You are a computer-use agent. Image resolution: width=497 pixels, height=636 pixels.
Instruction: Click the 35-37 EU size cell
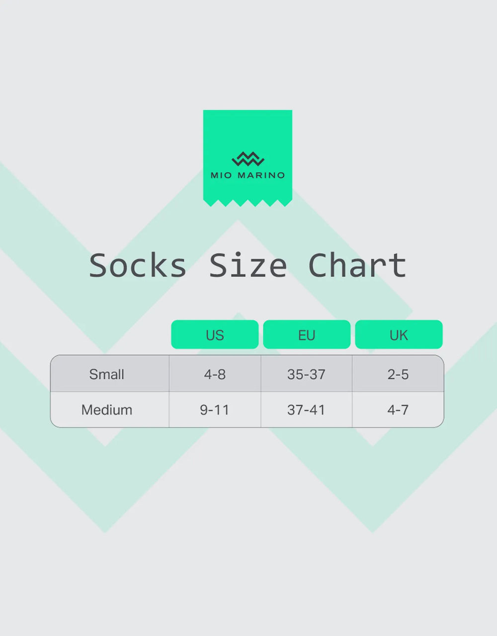306,374
